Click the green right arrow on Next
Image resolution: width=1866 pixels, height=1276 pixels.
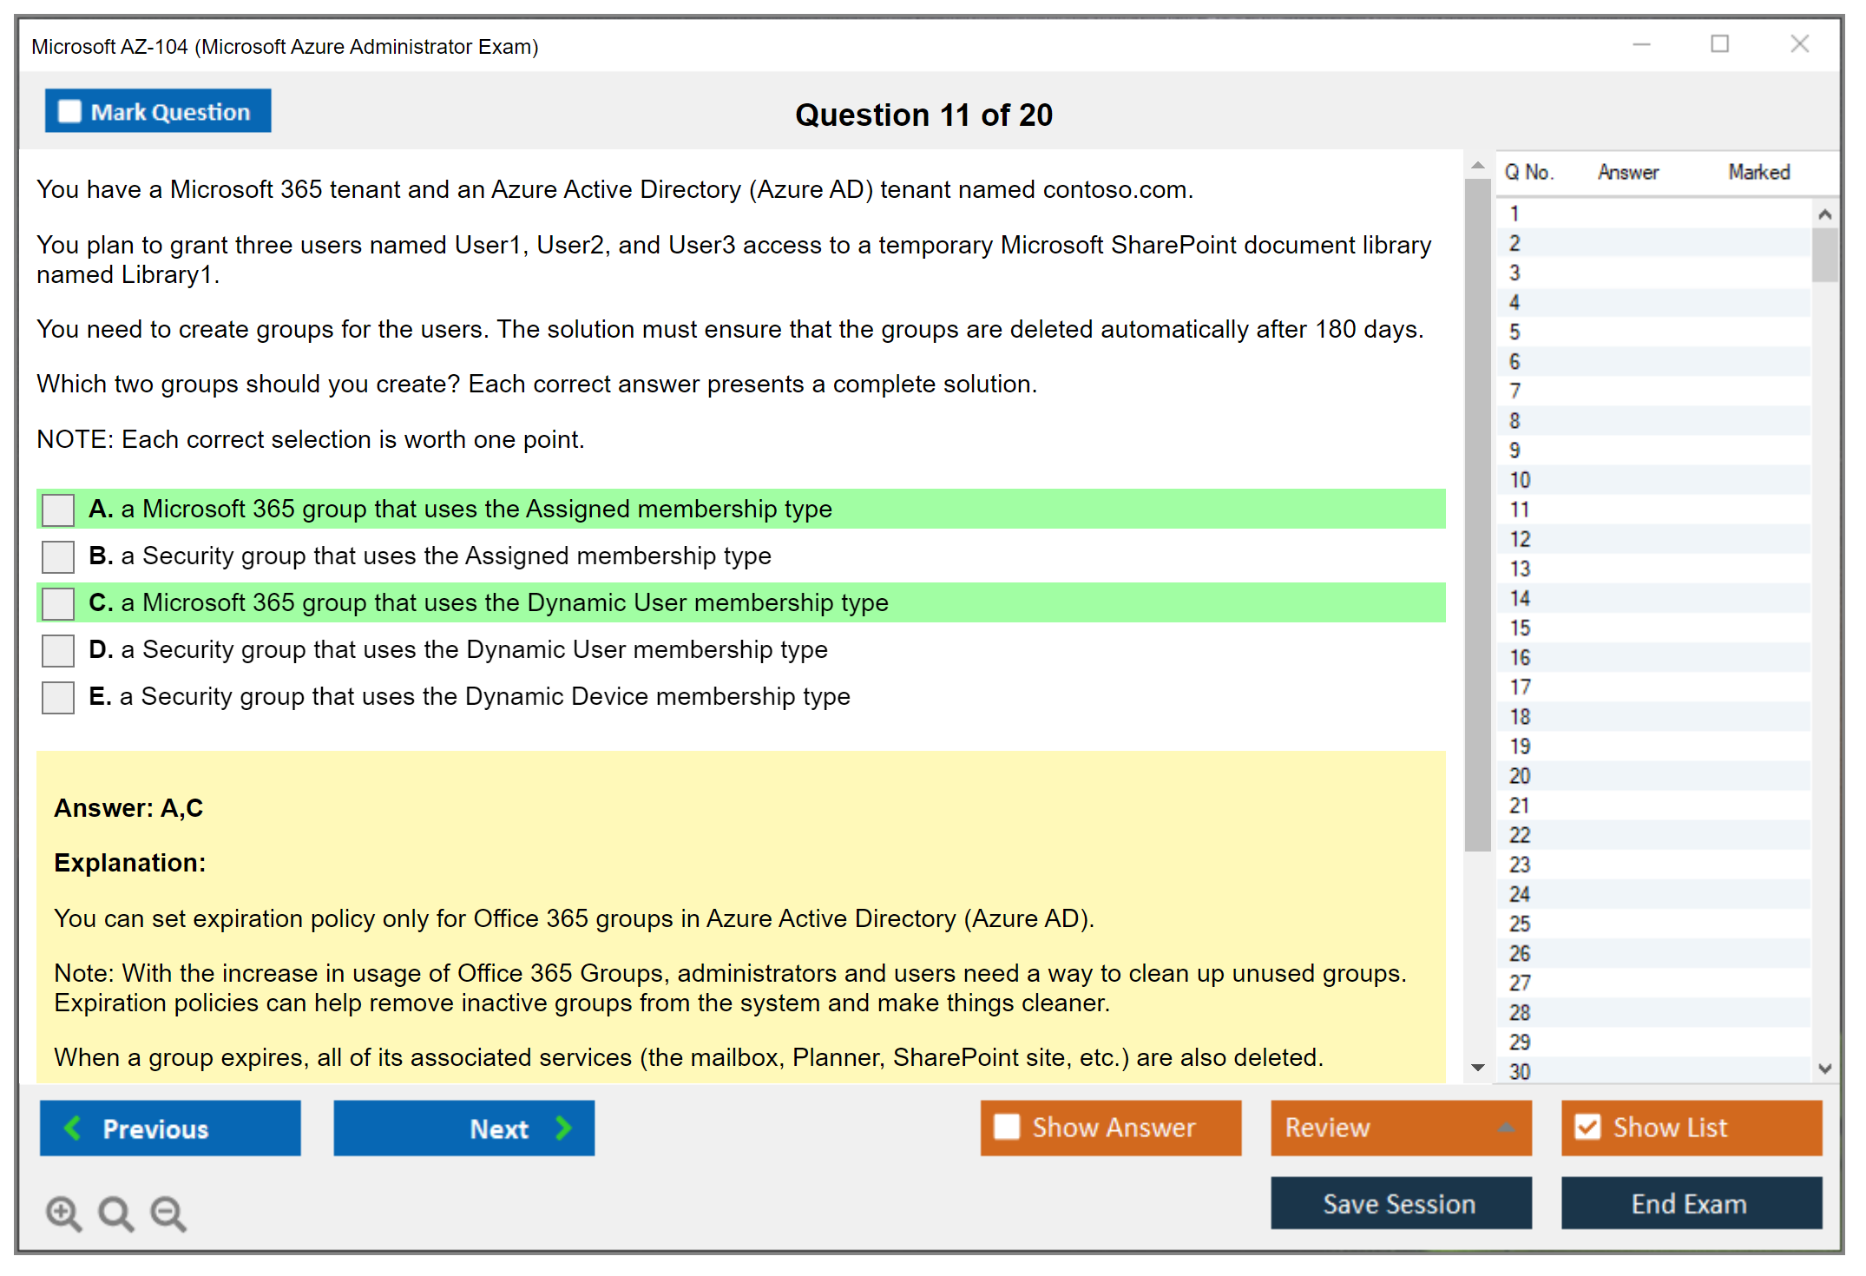(563, 1128)
